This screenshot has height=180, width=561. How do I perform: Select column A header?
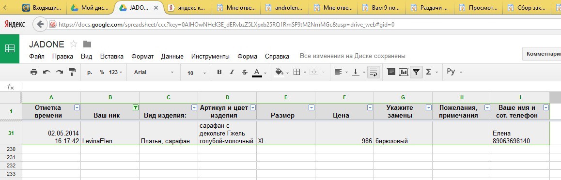point(51,97)
